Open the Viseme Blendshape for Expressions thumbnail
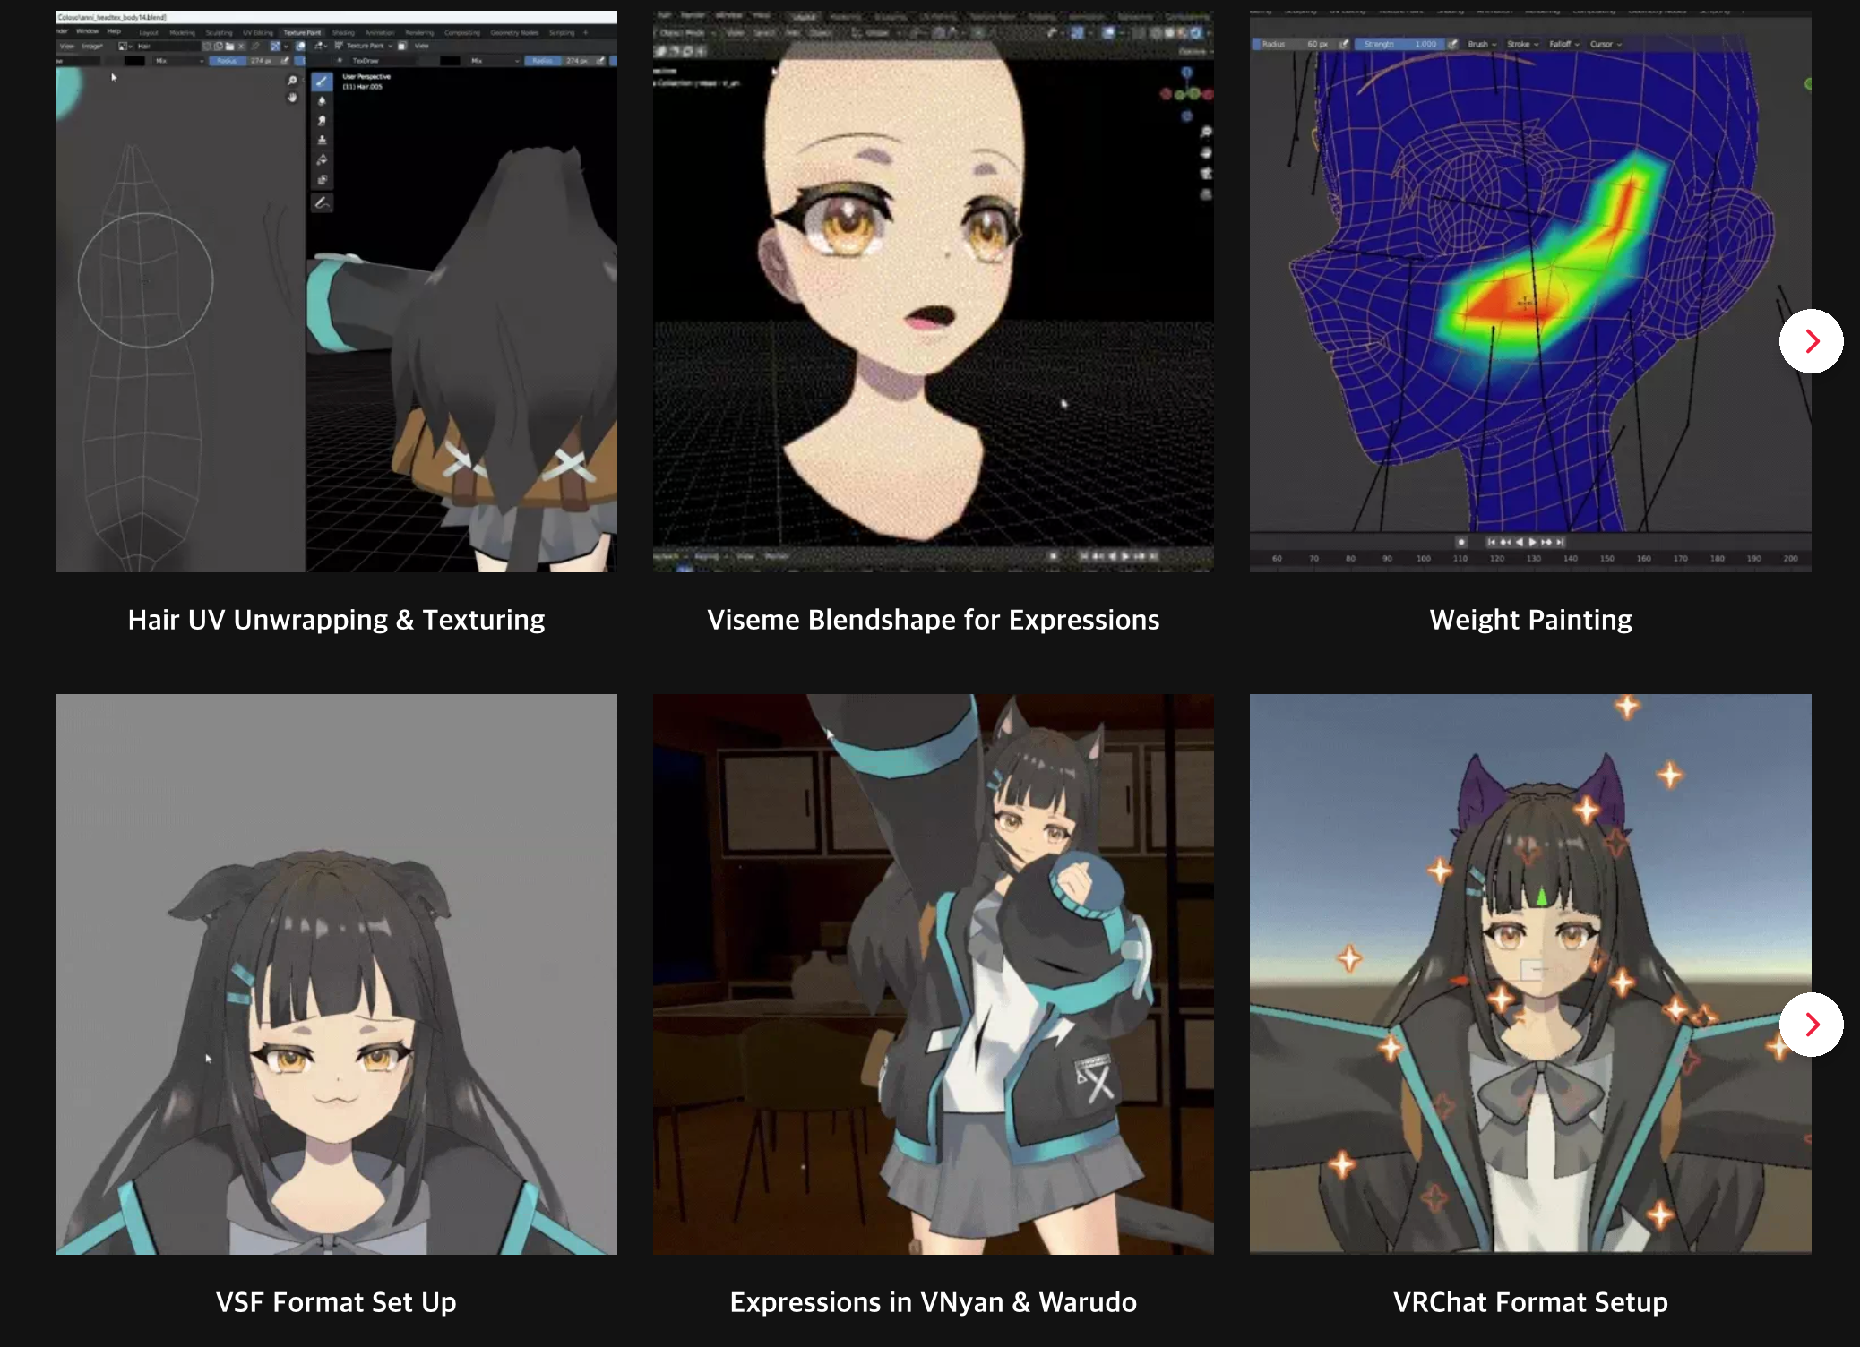The width and height of the screenshot is (1860, 1347). click(933, 291)
